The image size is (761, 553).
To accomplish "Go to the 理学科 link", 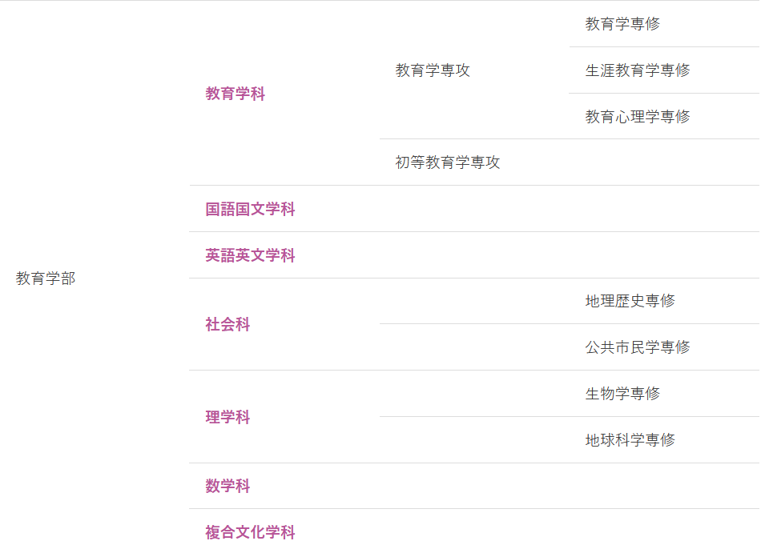I will tap(227, 417).
